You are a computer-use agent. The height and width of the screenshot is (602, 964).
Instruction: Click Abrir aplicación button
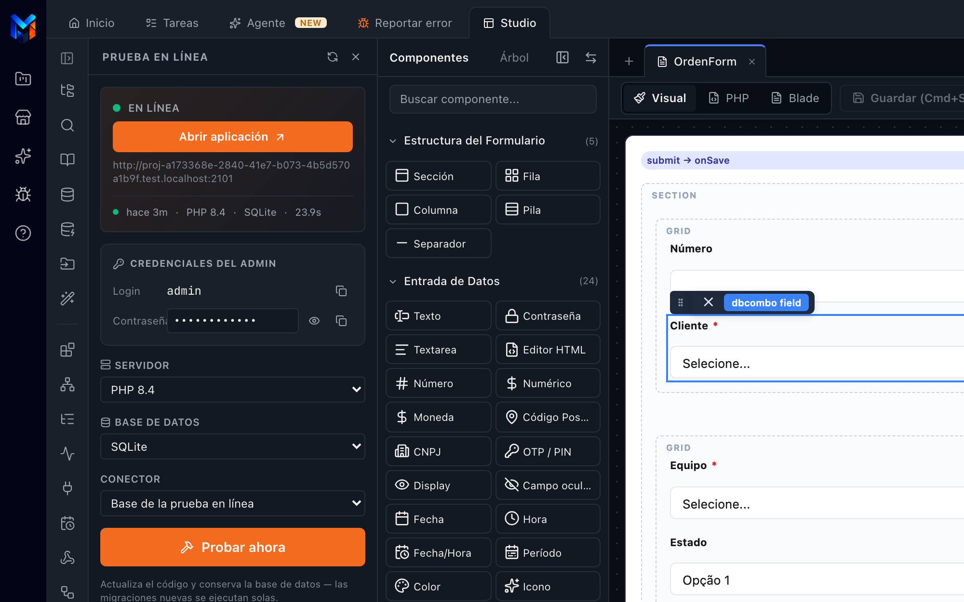tap(233, 137)
